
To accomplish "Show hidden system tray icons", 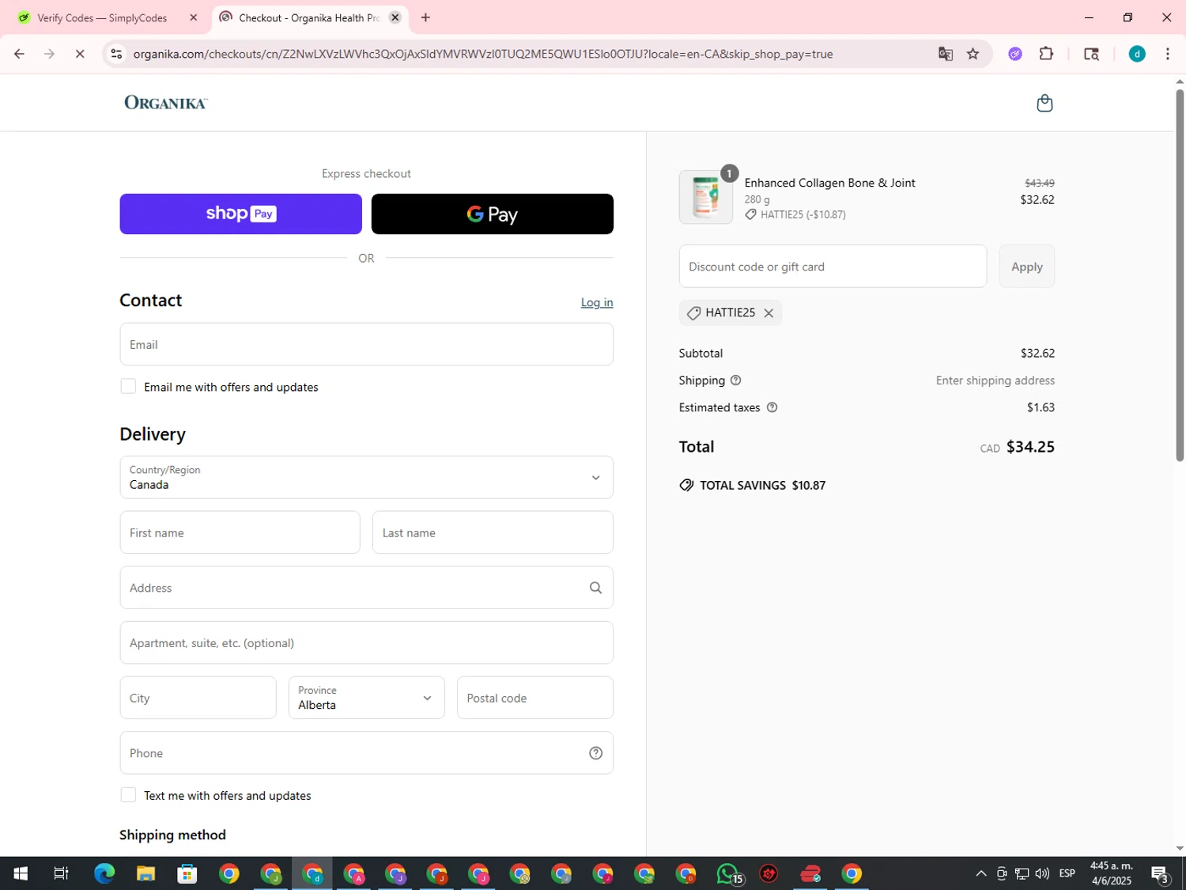I will tap(980, 873).
